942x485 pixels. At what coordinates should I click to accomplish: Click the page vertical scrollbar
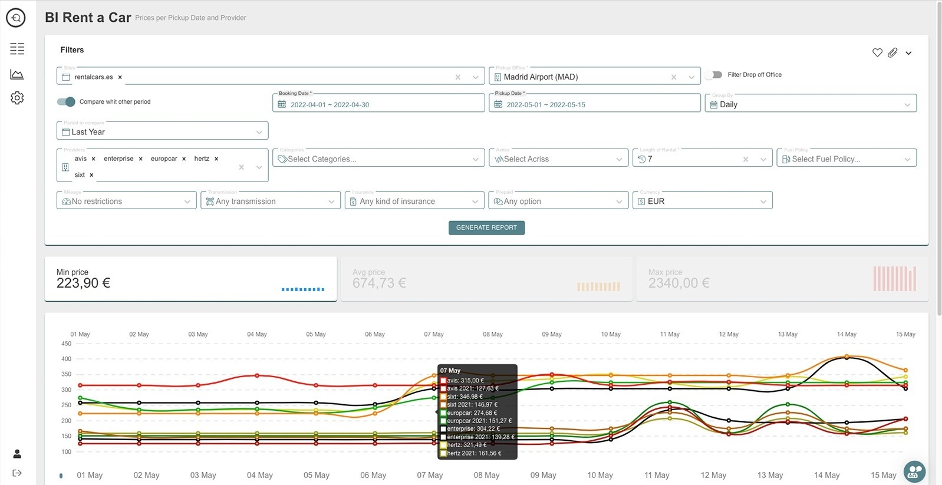[939, 159]
